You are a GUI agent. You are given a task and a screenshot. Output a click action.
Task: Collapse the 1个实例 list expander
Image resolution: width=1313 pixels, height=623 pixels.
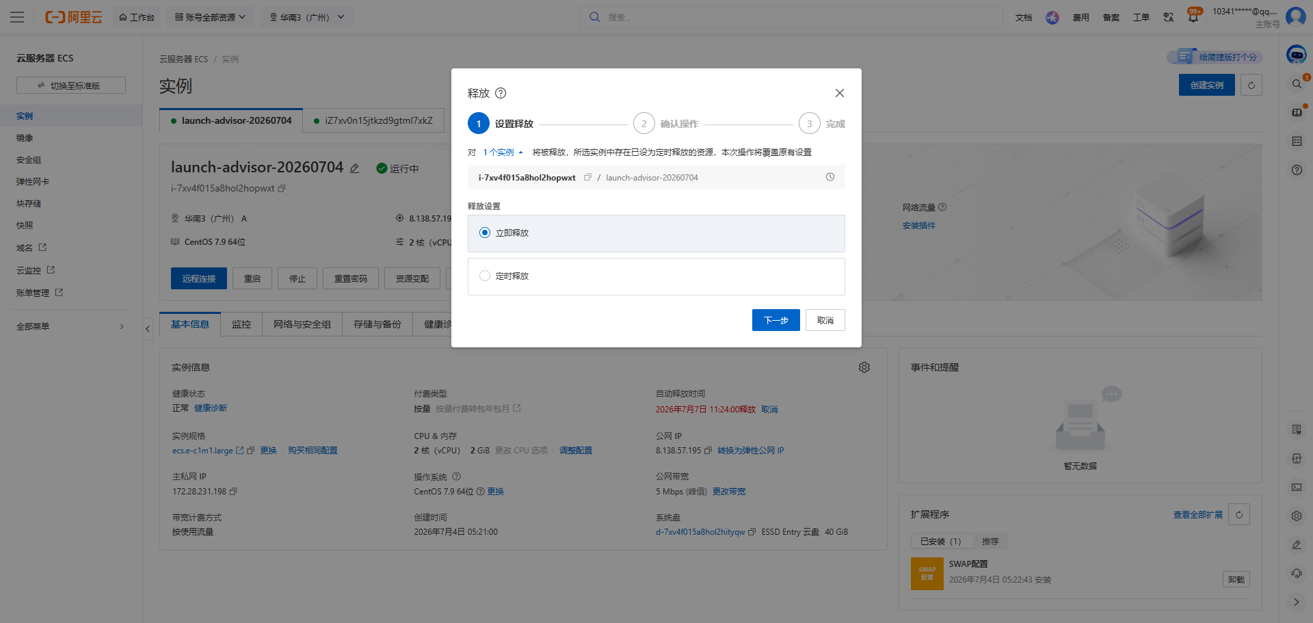pos(503,153)
